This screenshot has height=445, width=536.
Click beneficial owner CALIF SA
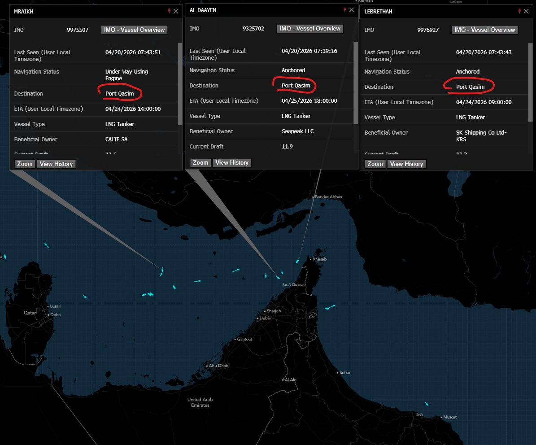click(117, 139)
